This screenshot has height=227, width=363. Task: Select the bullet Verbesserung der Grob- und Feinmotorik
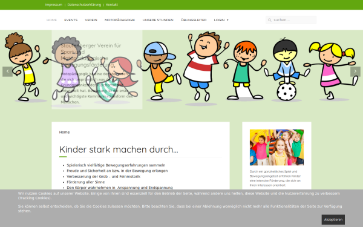(x=103, y=177)
